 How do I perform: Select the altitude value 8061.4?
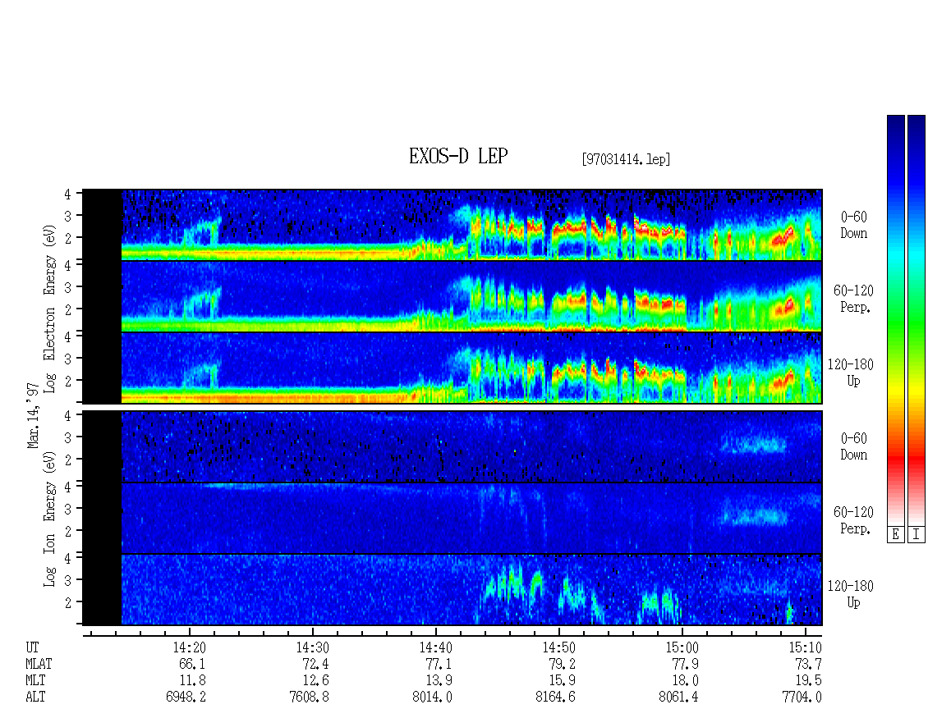[678, 697]
